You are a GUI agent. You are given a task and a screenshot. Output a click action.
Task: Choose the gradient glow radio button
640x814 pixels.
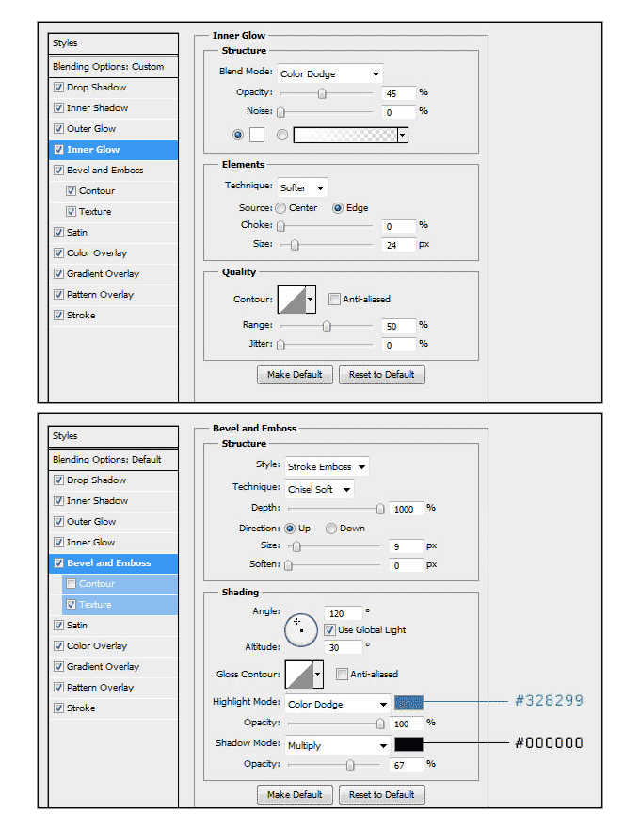[282, 135]
